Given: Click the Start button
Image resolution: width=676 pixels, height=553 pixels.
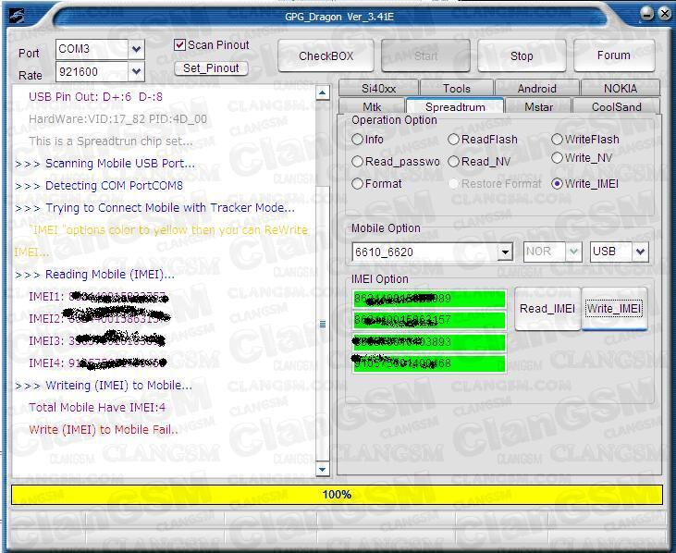Looking at the screenshot, I should [425, 55].
